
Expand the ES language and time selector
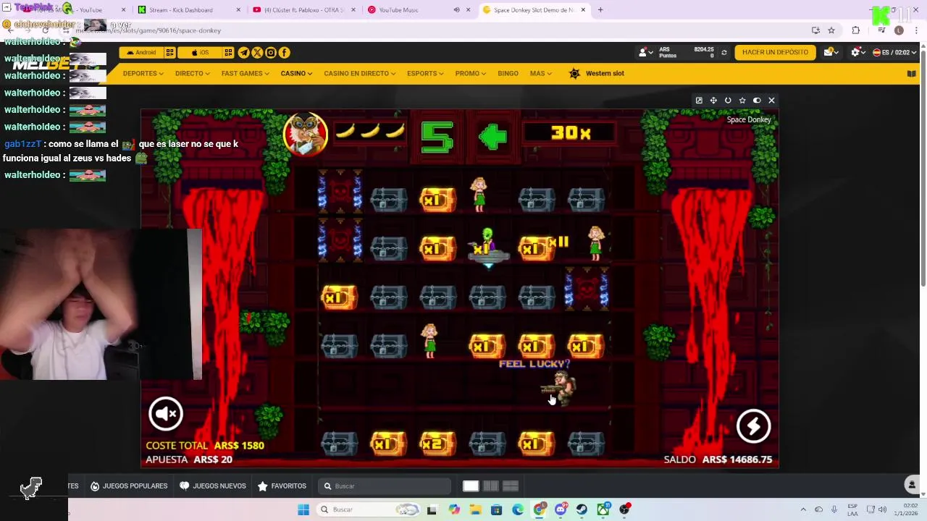tap(894, 52)
